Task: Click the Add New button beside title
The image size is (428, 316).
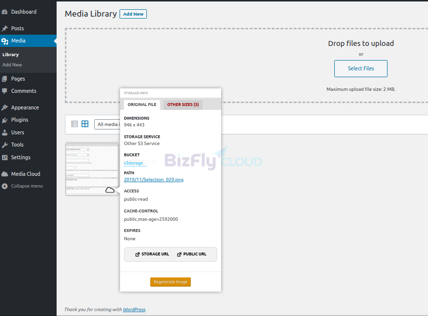Action: click(x=133, y=14)
